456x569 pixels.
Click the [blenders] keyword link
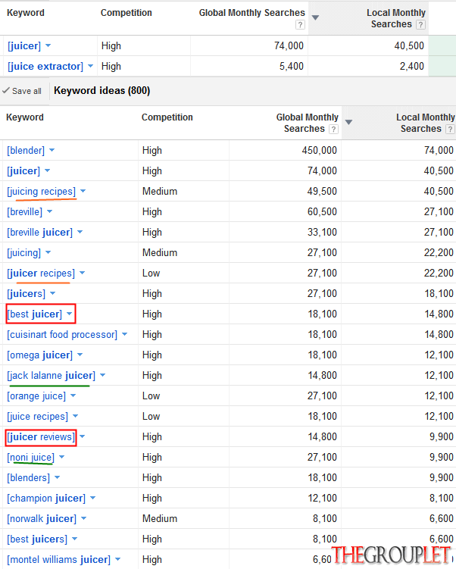tap(28, 477)
